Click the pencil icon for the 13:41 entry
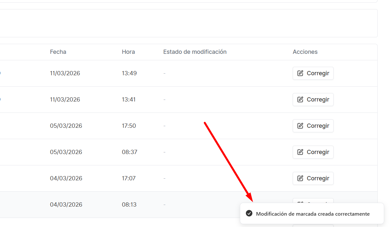The image size is (389, 227). 301,100
